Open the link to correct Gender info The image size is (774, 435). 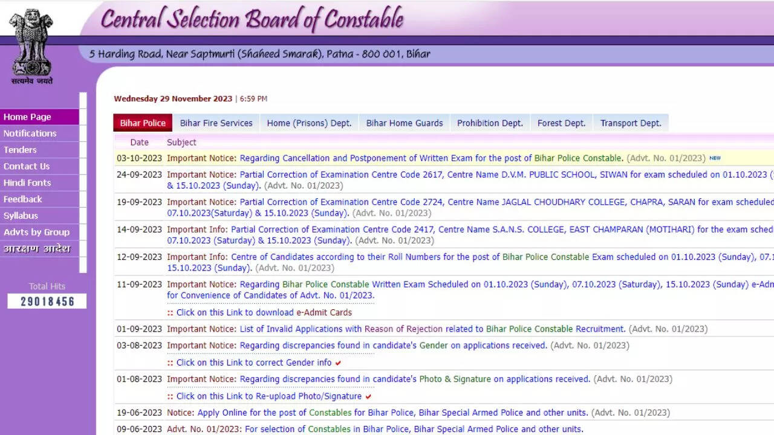[x=254, y=362]
